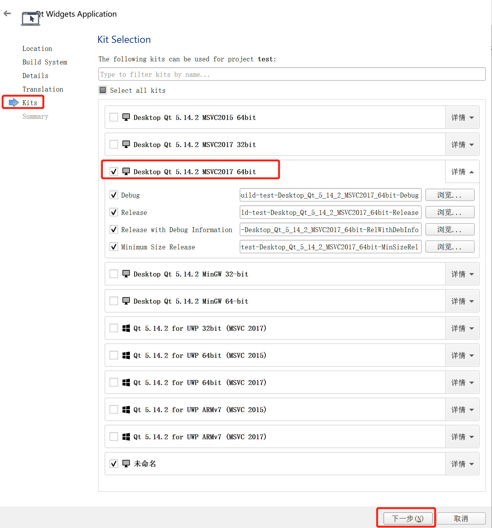The image size is (492, 528).
Task: Click Windows icon for UWP 32bit MSVC 2017
Action: click(126, 328)
